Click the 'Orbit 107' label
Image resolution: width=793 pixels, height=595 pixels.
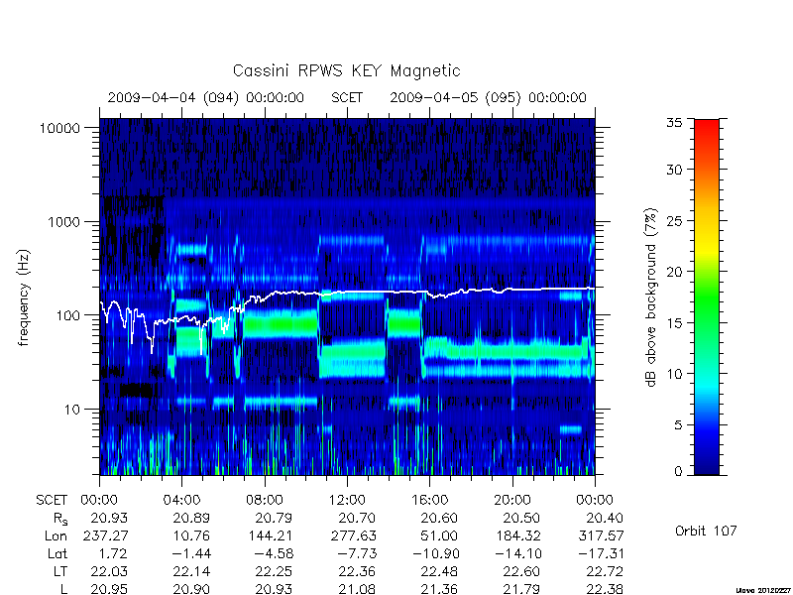[706, 532]
